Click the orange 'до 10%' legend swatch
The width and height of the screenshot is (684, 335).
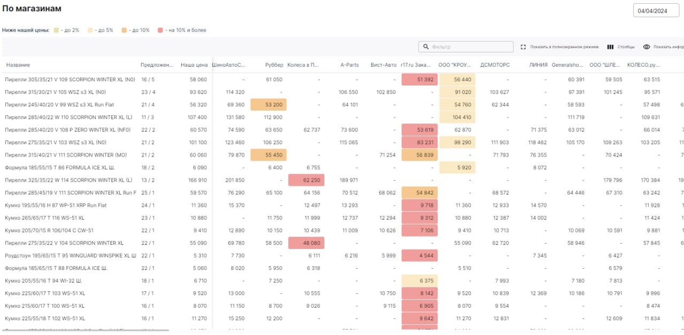(x=125, y=30)
